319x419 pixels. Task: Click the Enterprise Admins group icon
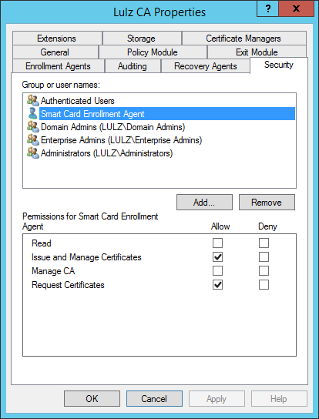click(x=33, y=139)
